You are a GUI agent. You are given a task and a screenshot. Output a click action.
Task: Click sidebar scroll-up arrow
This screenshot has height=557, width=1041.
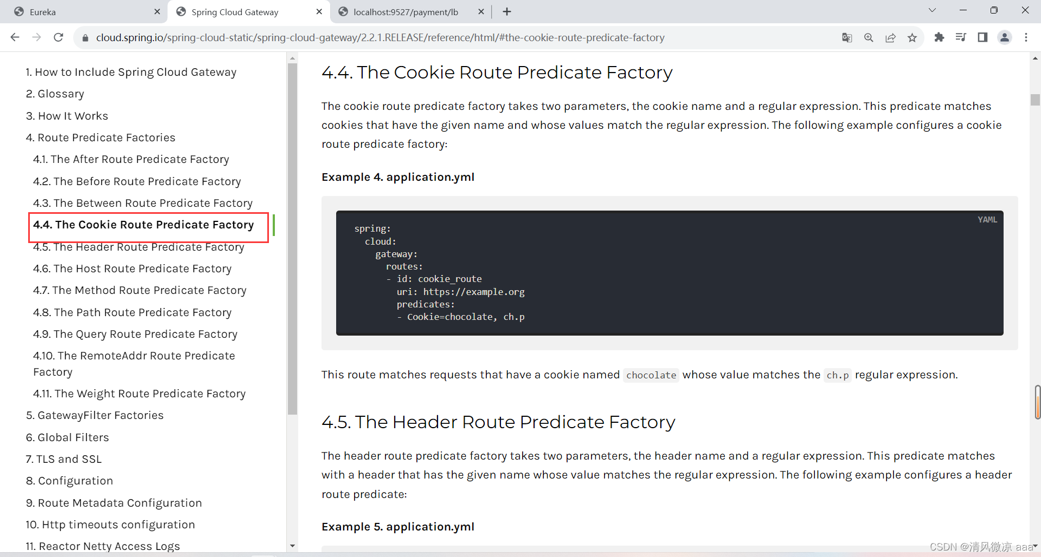[x=292, y=58]
